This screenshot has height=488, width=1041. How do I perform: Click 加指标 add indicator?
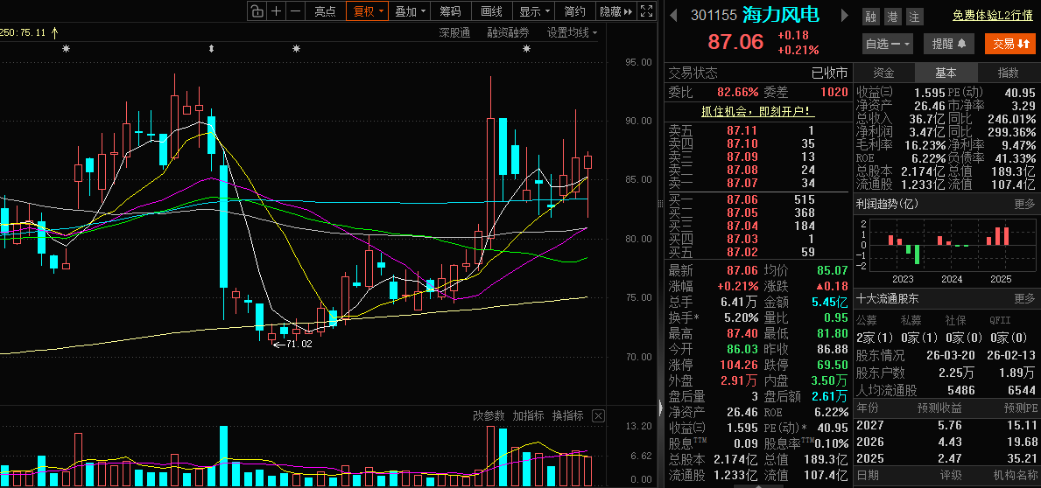tap(529, 415)
